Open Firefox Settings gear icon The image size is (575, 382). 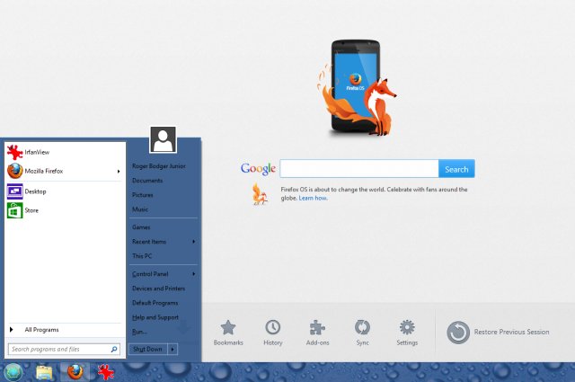click(x=407, y=327)
